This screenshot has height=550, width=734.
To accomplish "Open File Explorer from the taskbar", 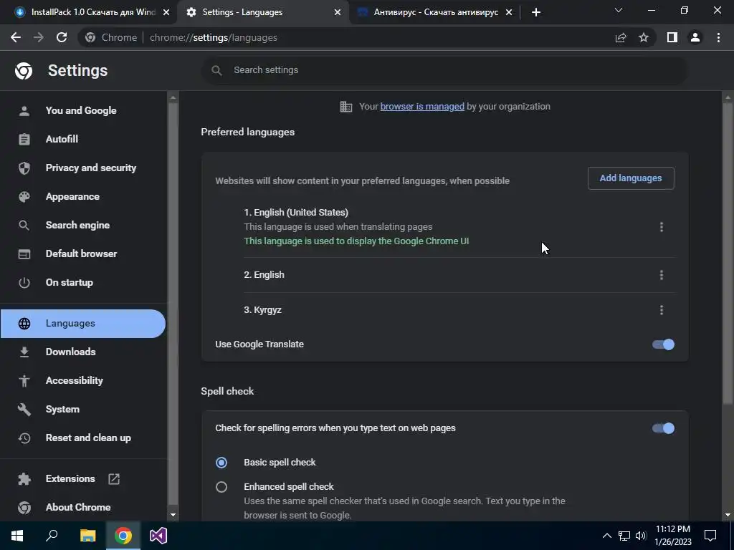I will [x=87, y=536].
